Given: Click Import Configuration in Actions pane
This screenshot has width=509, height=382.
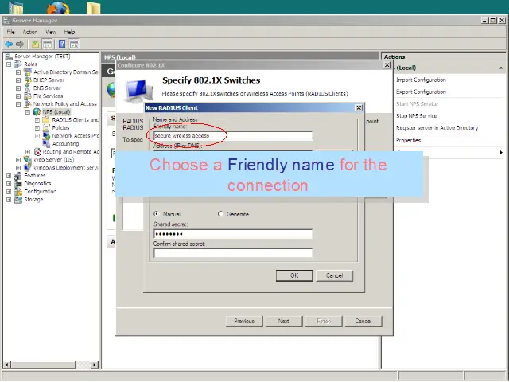Looking at the screenshot, I should (x=421, y=80).
